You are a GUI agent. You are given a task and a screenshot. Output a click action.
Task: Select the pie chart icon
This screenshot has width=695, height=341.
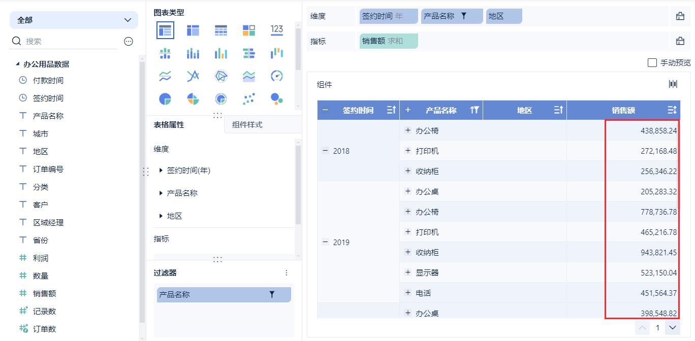tap(165, 99)
